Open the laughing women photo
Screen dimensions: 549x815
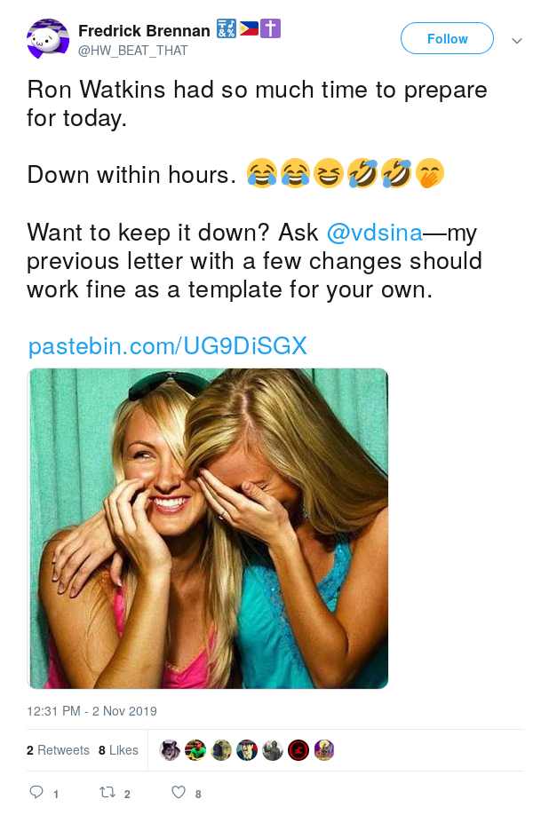[208, 528]
